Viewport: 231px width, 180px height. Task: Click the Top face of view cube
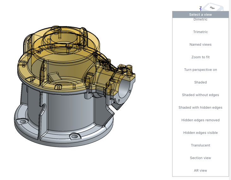click(x=213, y=8)
